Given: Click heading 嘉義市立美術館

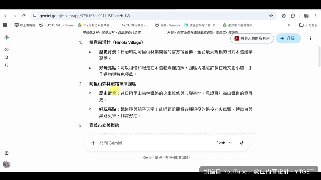Looking at the screenshot, I should (x=104, y=125).
